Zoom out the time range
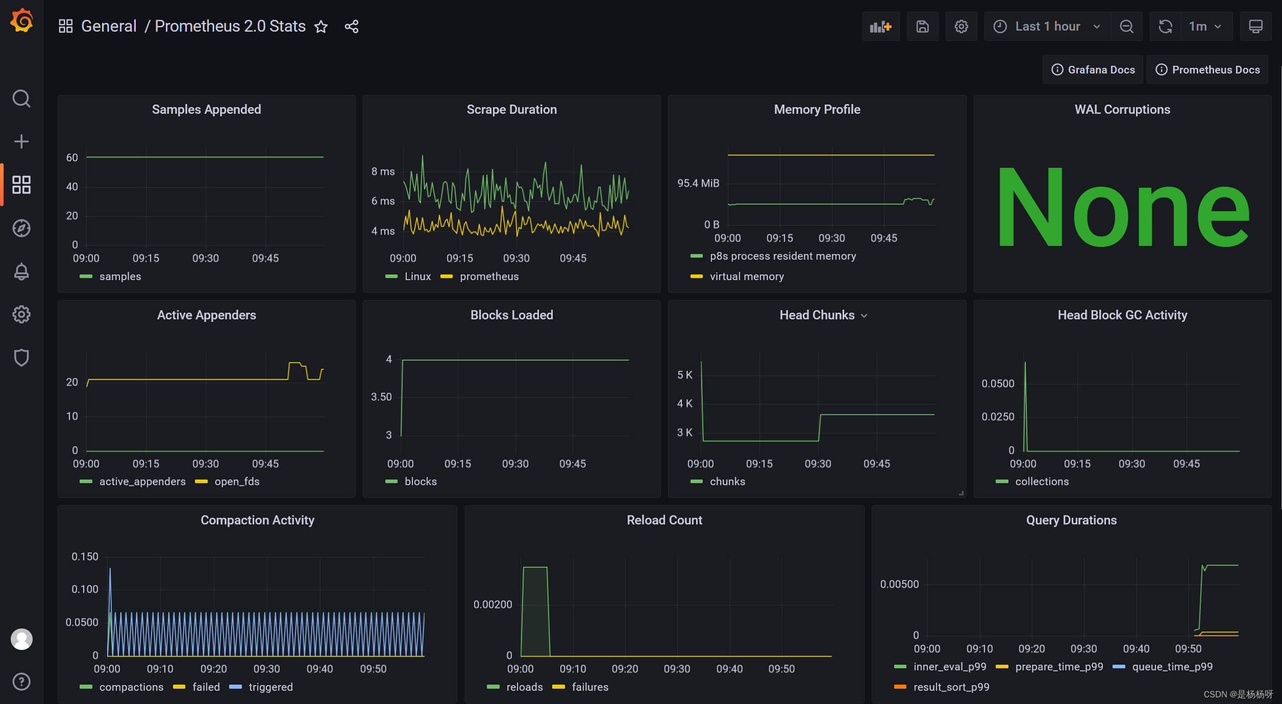The image size is (1282, 704). point(1126,27)
